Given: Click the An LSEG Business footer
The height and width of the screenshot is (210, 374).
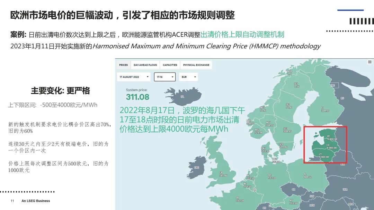Looking at the screenshot, I should pyautogui.click(x=36, y=201).
